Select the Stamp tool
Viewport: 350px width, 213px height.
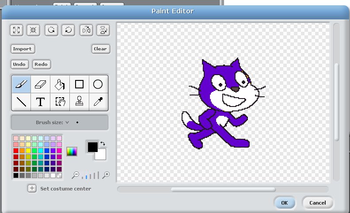click(79, 102)
